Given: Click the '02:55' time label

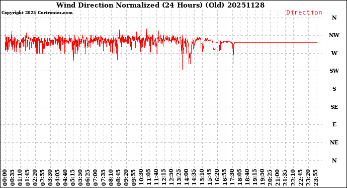Looking at the screenshot, I should coord(43,178).
